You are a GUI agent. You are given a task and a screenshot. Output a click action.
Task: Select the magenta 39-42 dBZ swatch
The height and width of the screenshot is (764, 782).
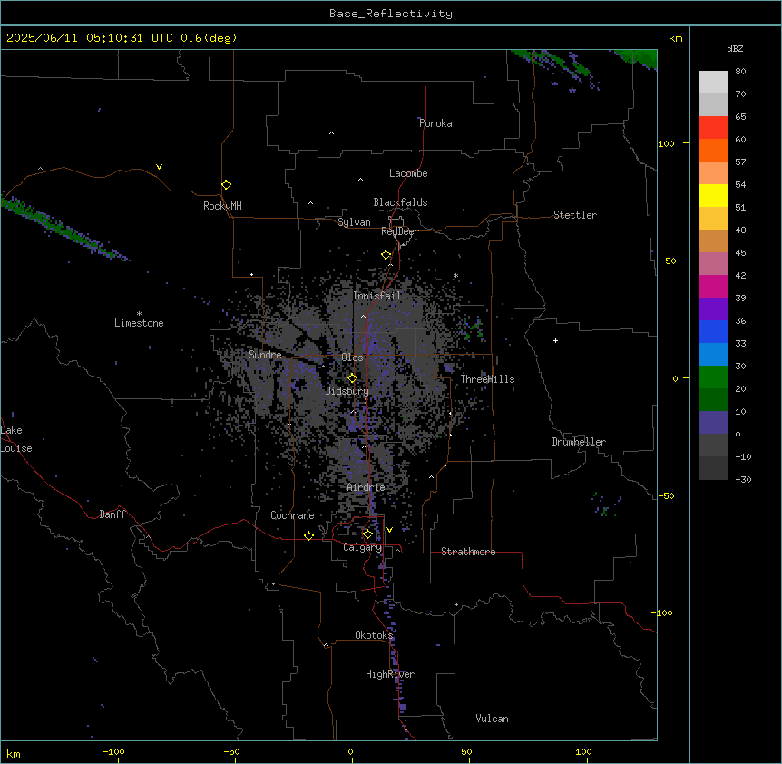pyautogui.click(x=713, y=286)
